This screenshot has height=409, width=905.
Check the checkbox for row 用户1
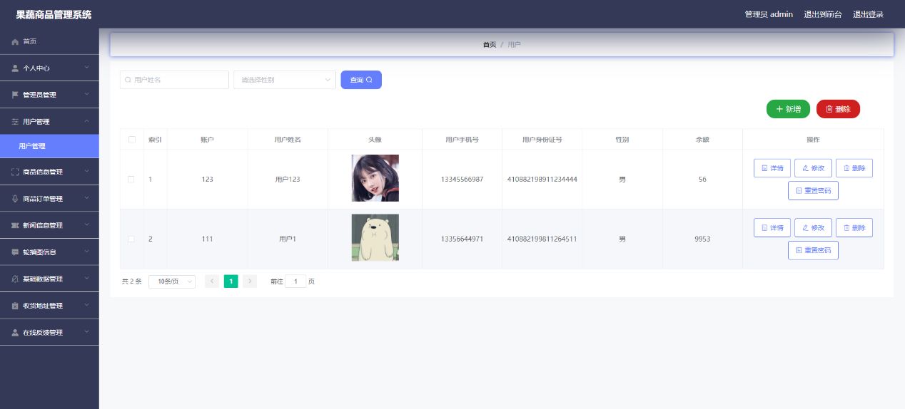coord(131,239)
